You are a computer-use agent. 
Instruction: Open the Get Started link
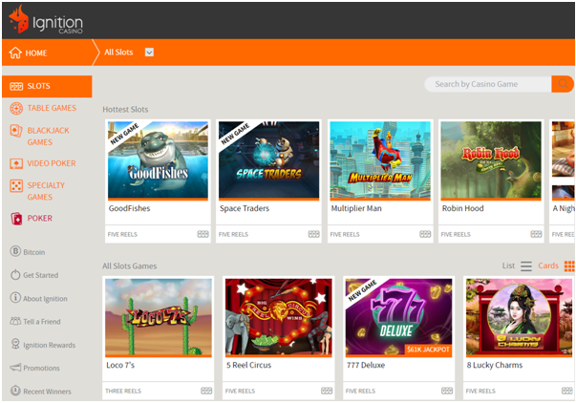coord(41,275)
